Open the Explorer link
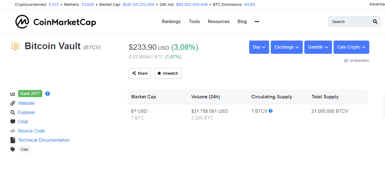Viewport: 385px width, 169px height. [x=26, y=112]
